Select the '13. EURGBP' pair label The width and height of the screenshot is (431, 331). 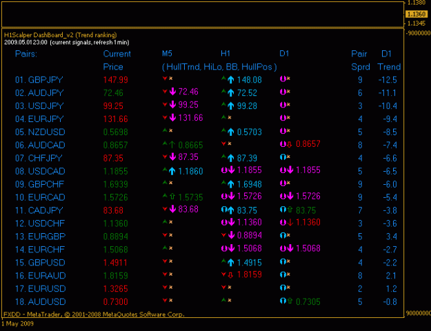point(40,237)
